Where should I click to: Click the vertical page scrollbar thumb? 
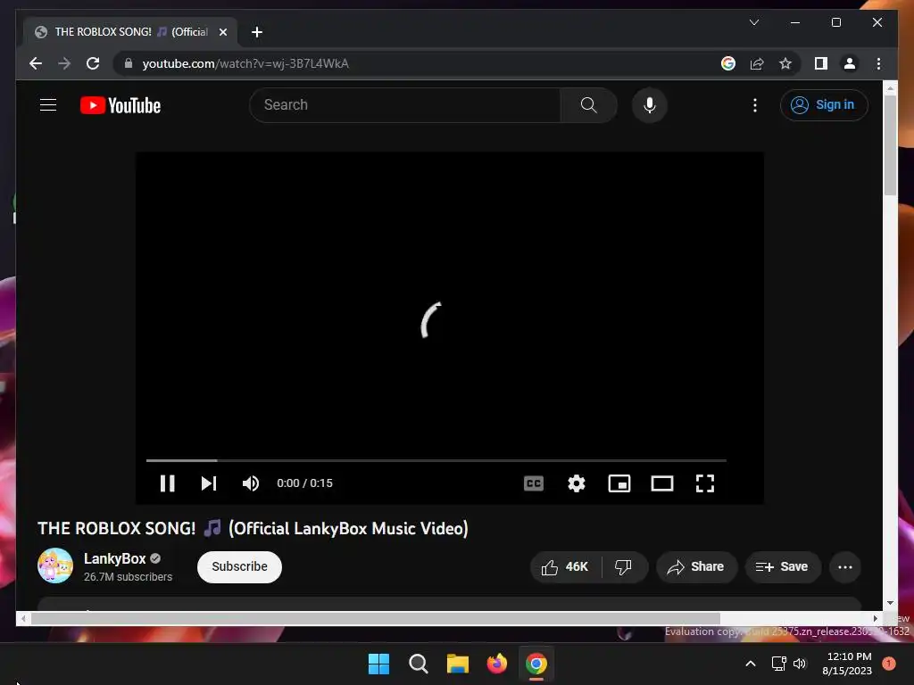tap(890, 144)
